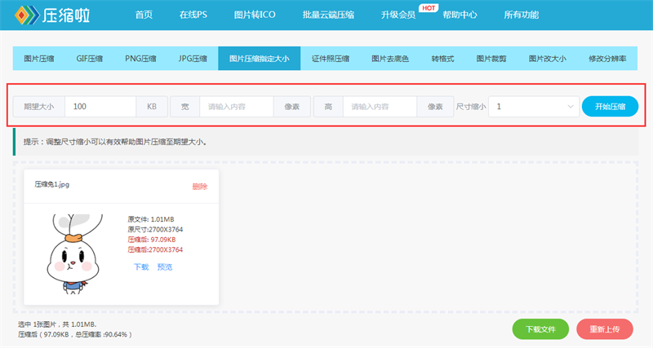Click the 开始压缩 button

click(x=610, y=107)
